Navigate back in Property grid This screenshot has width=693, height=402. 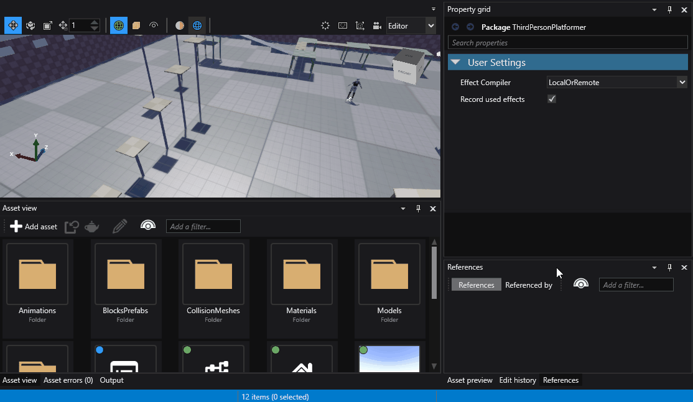(x=455, y=27)
